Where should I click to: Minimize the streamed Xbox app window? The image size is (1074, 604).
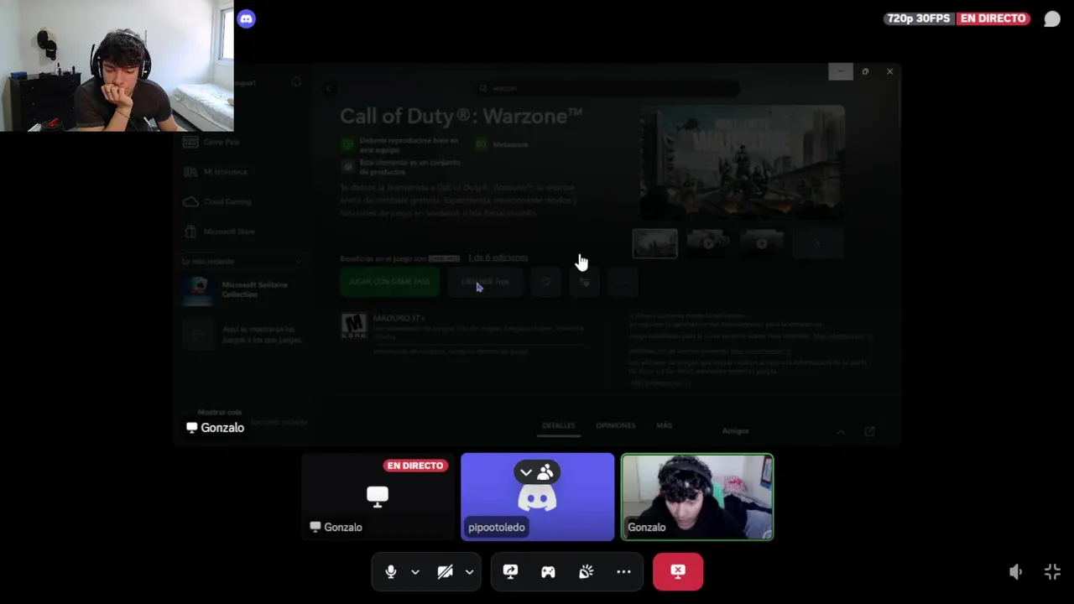[841, 72]
